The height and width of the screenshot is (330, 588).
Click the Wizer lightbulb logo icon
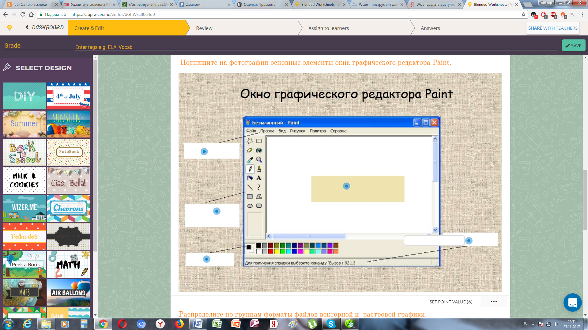pos(9,28)
